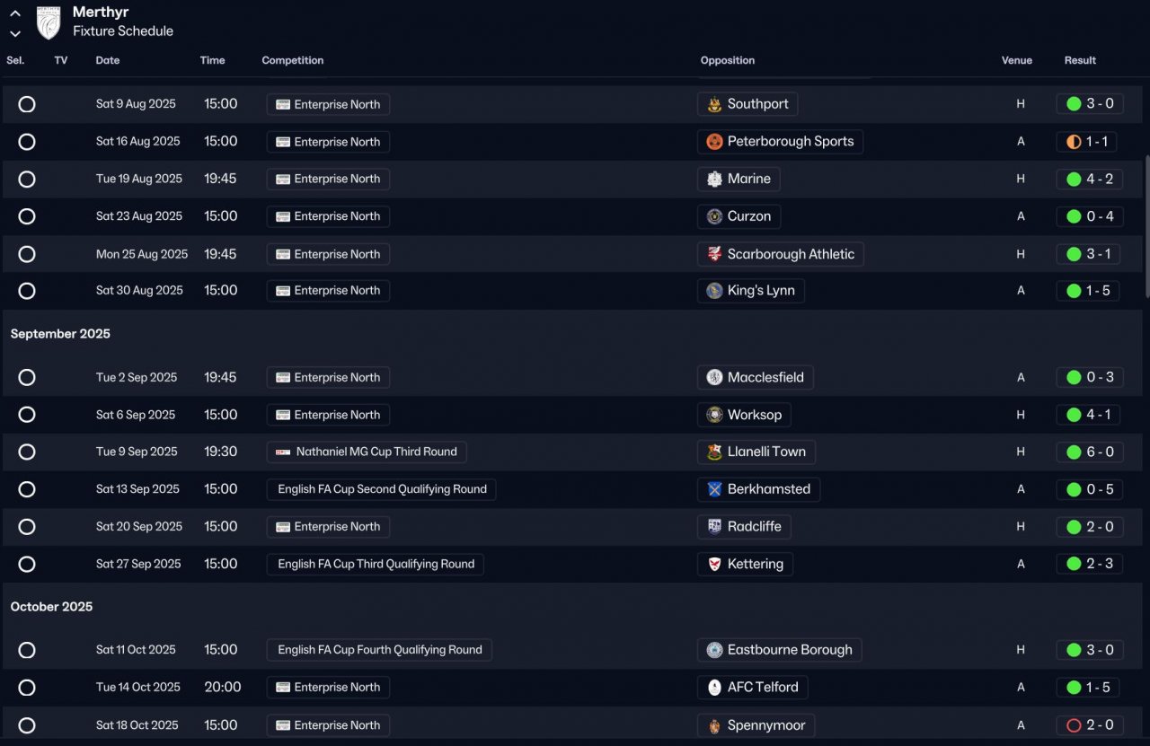
Task: Sort fixtures by the Date column header
Action: (108, 60)
